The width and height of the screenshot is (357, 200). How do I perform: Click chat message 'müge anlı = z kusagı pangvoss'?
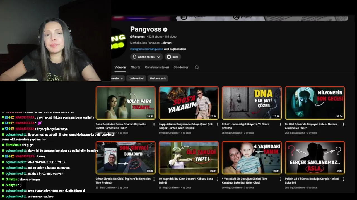[49, 168]
